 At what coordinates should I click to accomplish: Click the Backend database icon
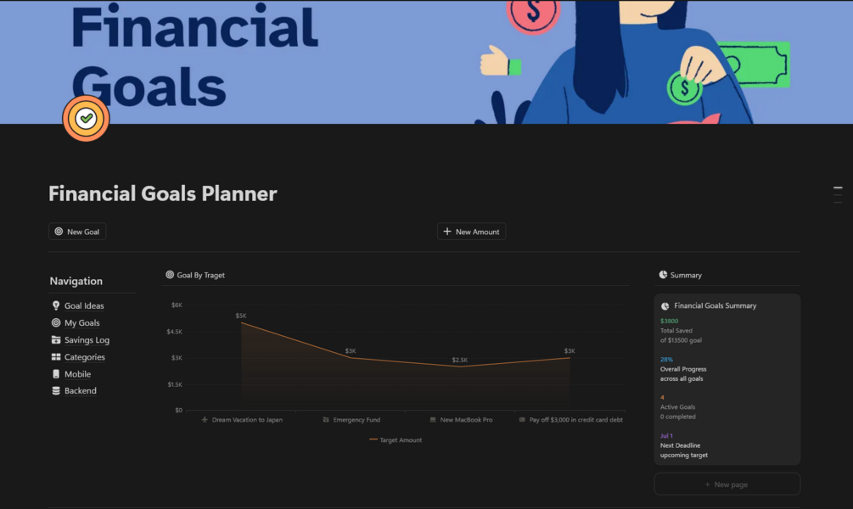pyautogui.click(x=56, y=391)
